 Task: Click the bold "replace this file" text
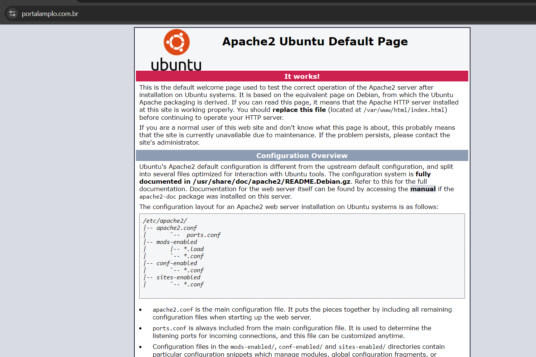point(299,110)
